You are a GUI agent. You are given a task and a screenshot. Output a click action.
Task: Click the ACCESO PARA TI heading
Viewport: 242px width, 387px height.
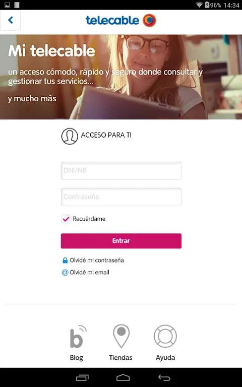pyautogui.click(x=106, y=135)
